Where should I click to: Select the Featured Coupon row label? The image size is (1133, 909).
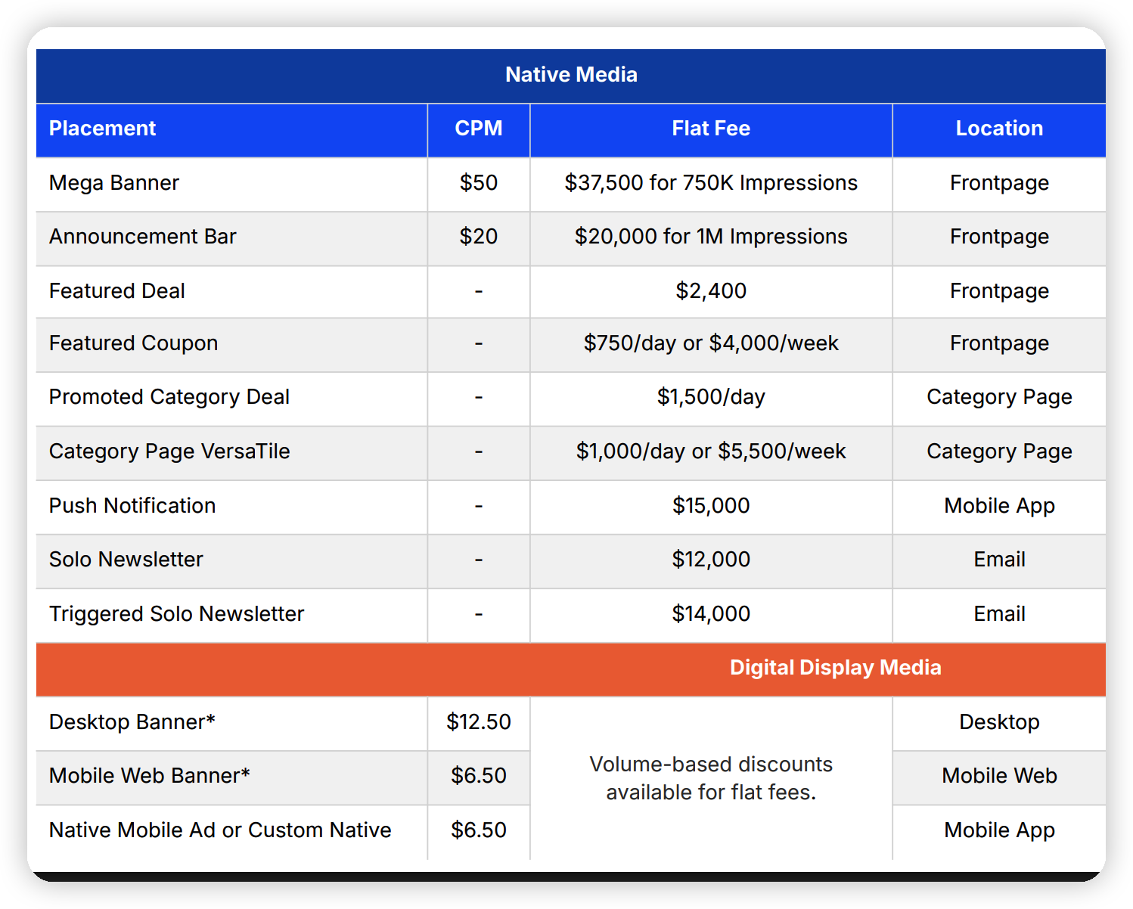133,343
